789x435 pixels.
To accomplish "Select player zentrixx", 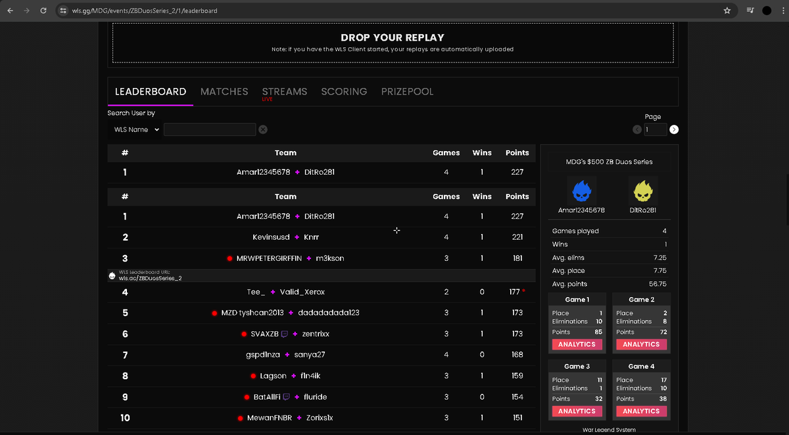I will point(316,334).
